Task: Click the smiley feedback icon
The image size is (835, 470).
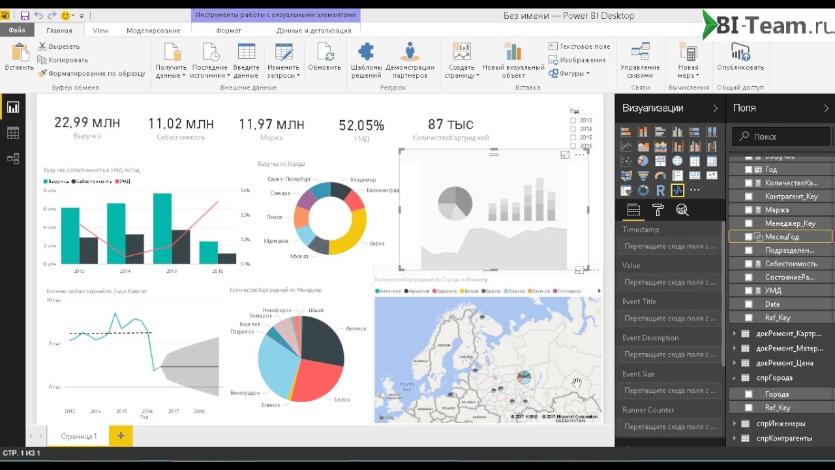Action: (65, 16)
